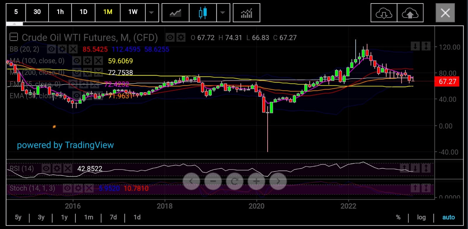The width and height of the screenshot is (468, 229).
Task: Select the 5-minute timeframe tab
Action: coord(16,13)
